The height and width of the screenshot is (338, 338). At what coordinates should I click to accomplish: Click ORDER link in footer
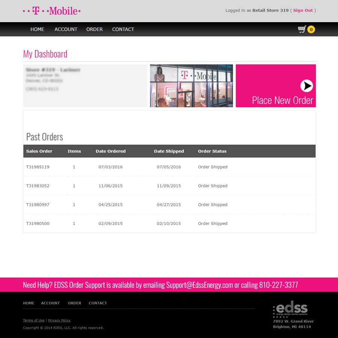click(75, 303)
